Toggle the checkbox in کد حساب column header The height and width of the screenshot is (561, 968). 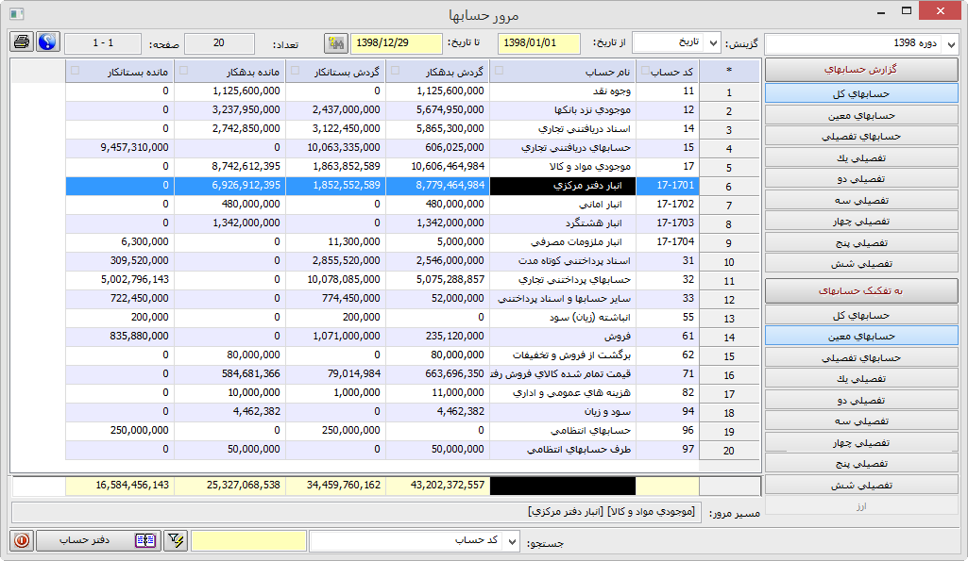[645, 71]
